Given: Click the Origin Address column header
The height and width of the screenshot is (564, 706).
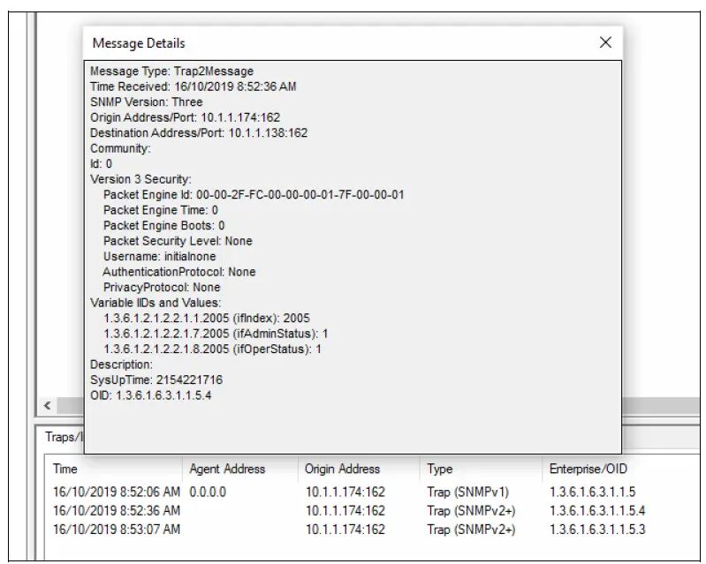Looking at the screenshot, I should (342, 469).
